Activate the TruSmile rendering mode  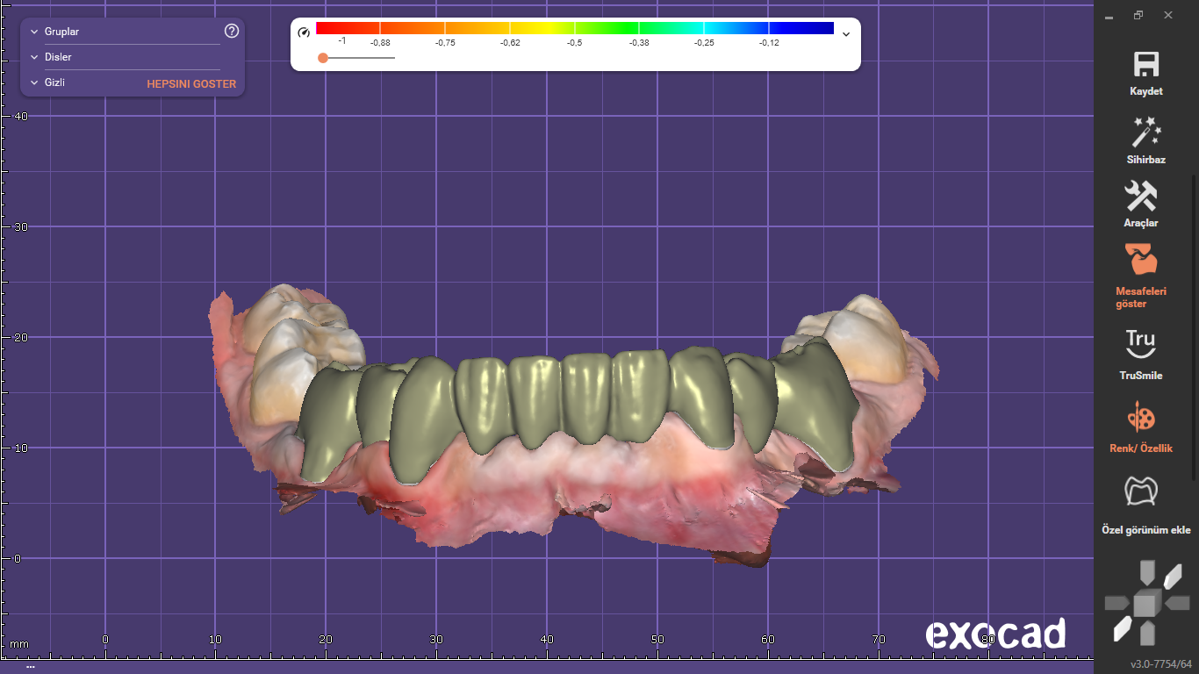coord(1140,343)
